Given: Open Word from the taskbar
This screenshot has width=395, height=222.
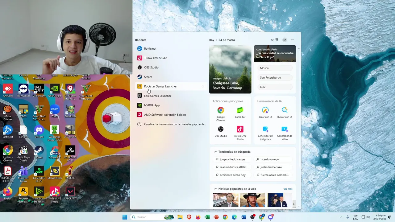Looking at the screenshot, I should coord(243,217).
